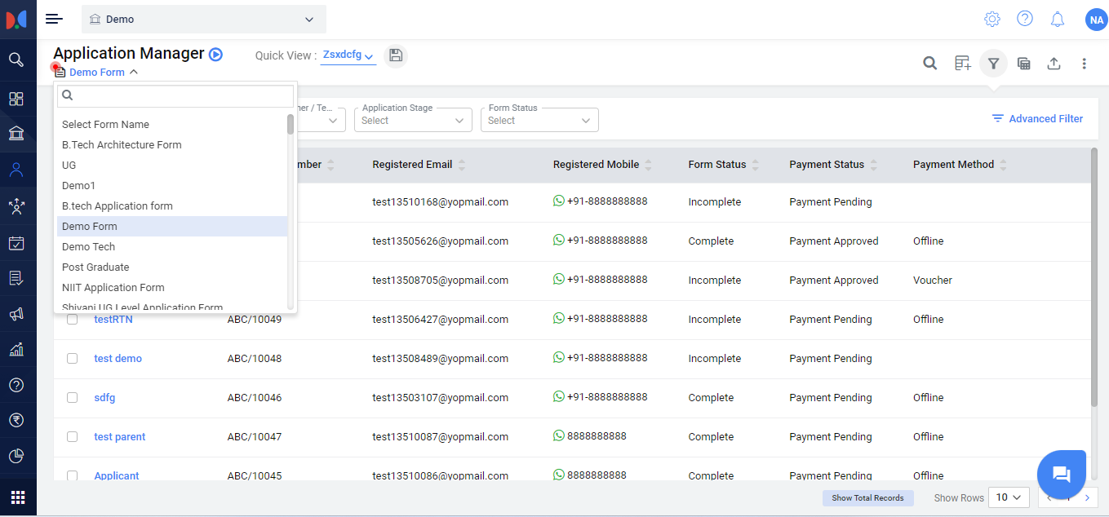Choose Demo Tech from the form list
Screen dimensions: 1109x517
(172, 247)
